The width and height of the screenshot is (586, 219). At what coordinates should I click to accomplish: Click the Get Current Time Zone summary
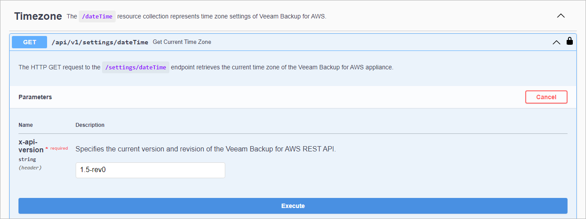point(182,42)
